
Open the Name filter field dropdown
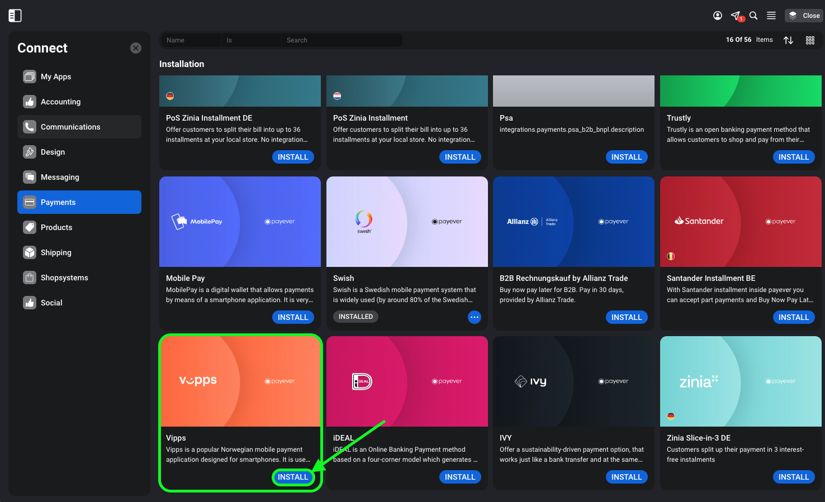click(191, 40)
